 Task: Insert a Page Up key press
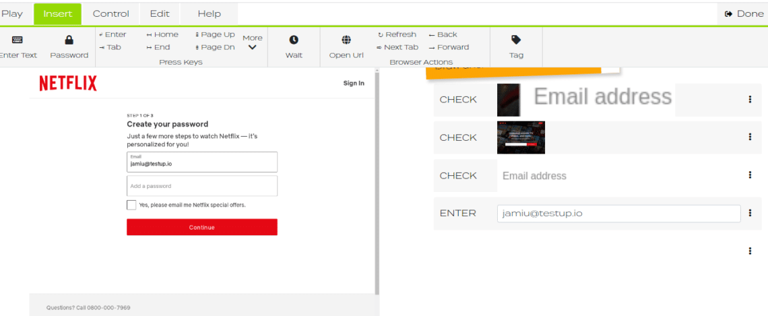tap(215, 34)
